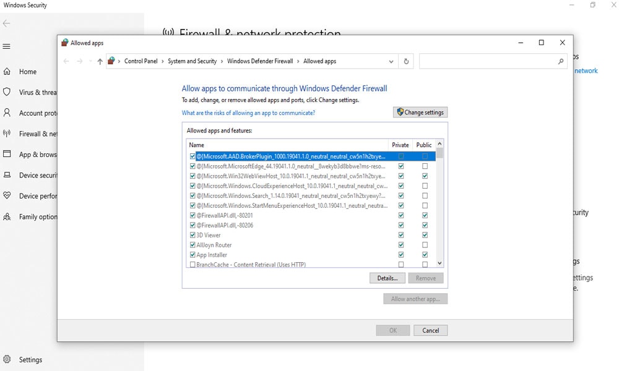Open the recent locations dropdown arrow
Viewport: 619px width, 371px height.
pyautogui.click(x=90, y=61)
